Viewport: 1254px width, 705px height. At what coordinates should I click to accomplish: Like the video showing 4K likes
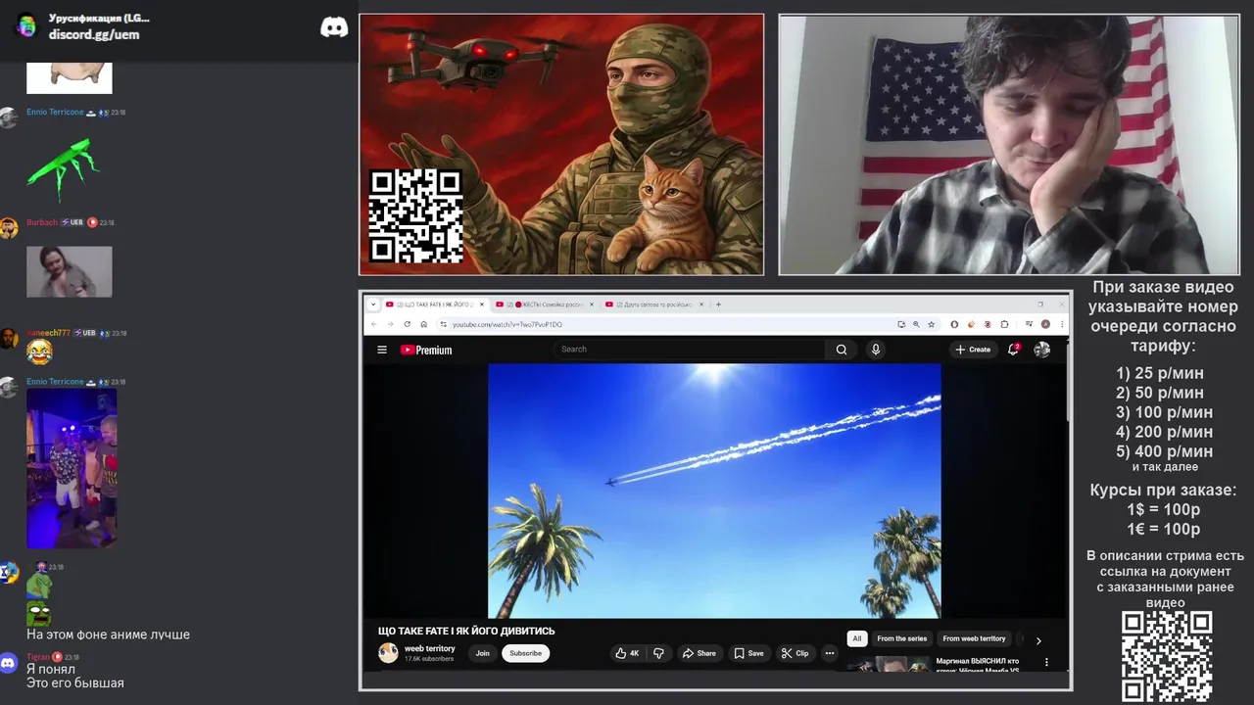[627, 653]
